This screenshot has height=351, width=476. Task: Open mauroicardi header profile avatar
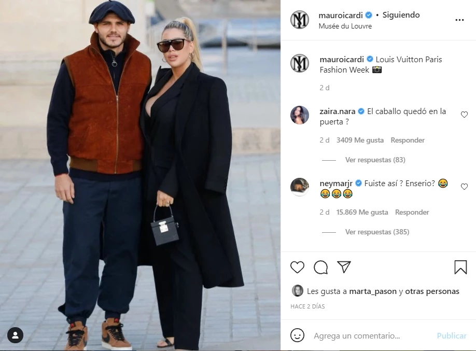coord(300,20)
